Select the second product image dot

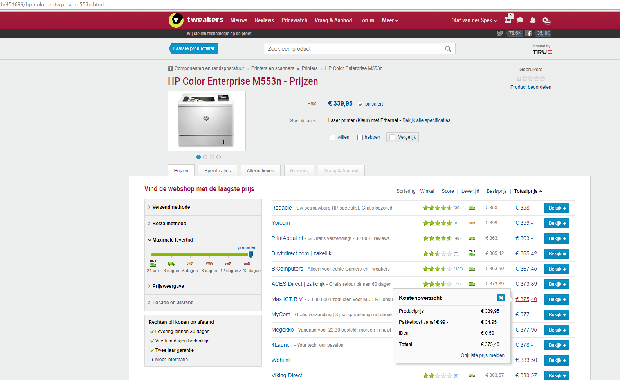pyautogui.click(x=205, y=157)
